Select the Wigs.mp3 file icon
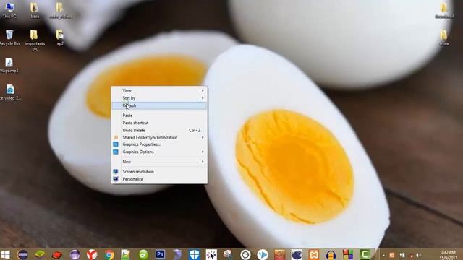The height and width of the screenshot is (260, 463). tap(9, 65)
